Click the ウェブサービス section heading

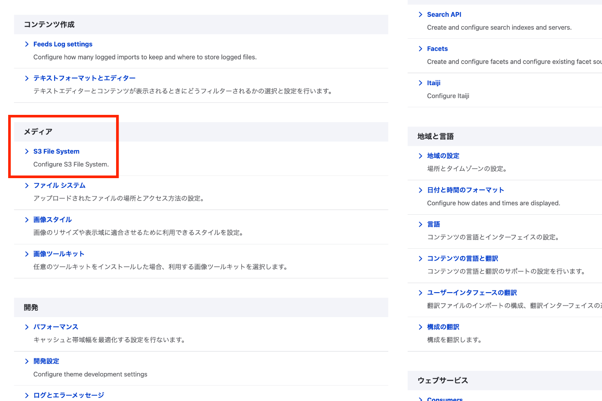tap(443, 380)
